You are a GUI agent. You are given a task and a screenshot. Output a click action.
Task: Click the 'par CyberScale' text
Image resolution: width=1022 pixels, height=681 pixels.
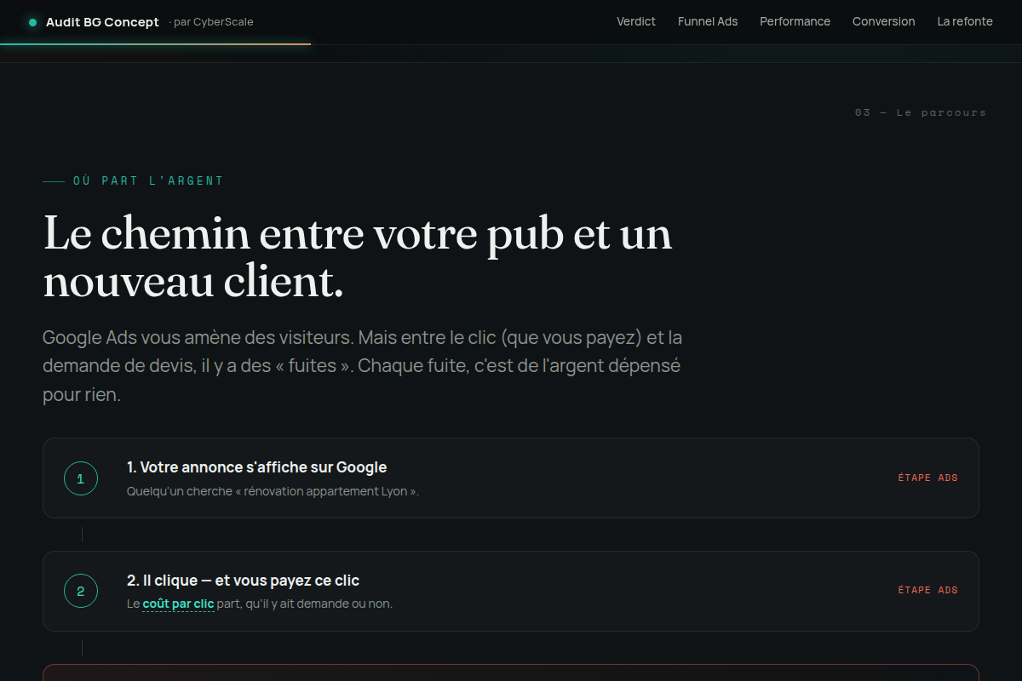pos(211,22)
